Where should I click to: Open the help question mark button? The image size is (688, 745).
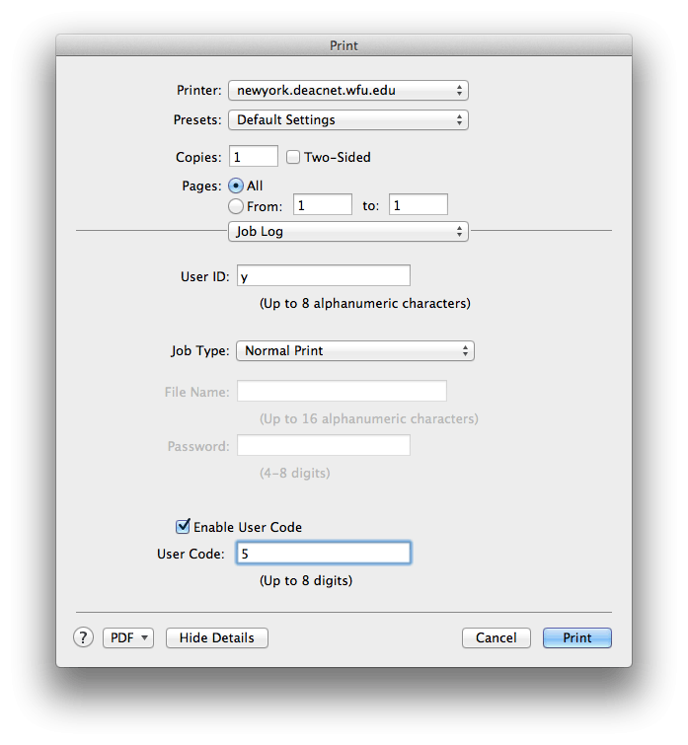point(83,637)
